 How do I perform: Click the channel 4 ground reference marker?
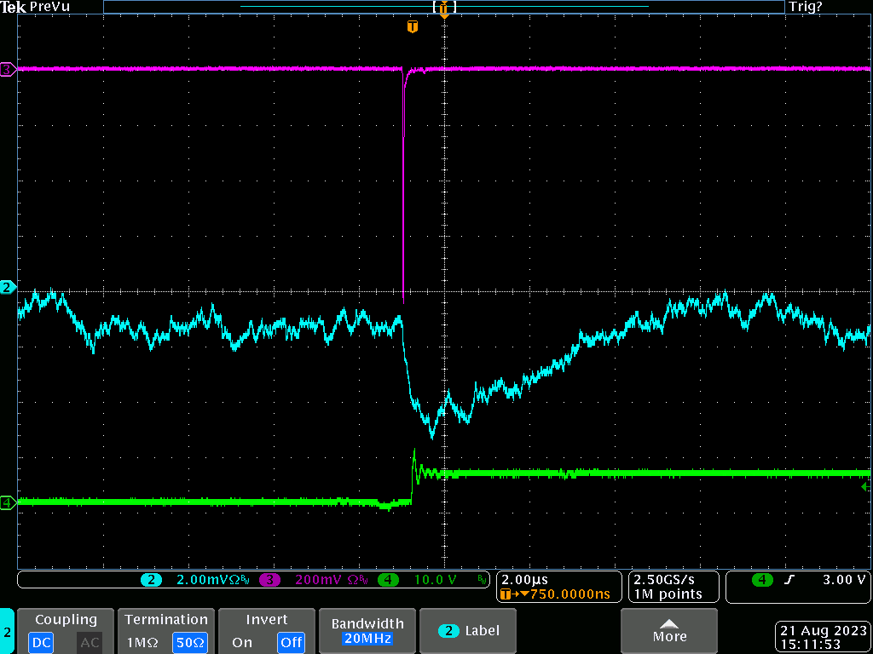coord(8,503)
